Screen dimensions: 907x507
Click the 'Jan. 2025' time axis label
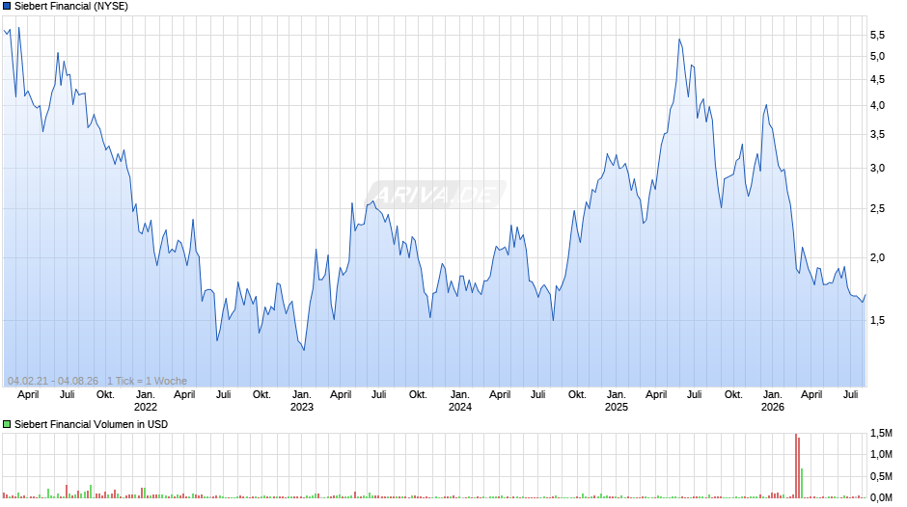(x=616, y=401)
